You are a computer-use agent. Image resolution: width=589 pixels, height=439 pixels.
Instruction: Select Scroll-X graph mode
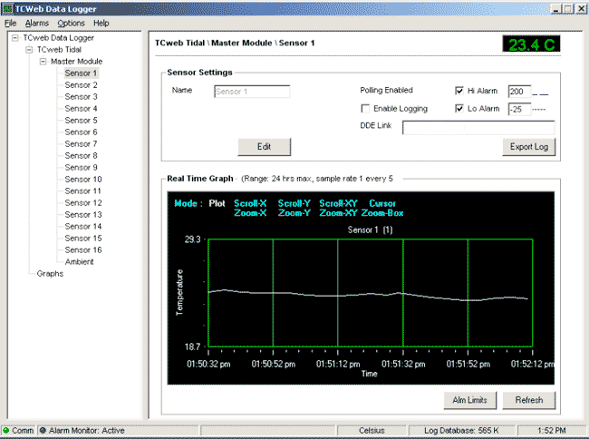(250, 203)
